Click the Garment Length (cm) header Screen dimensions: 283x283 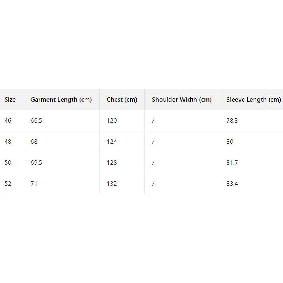pyautogui.click(x=61, y=100)
